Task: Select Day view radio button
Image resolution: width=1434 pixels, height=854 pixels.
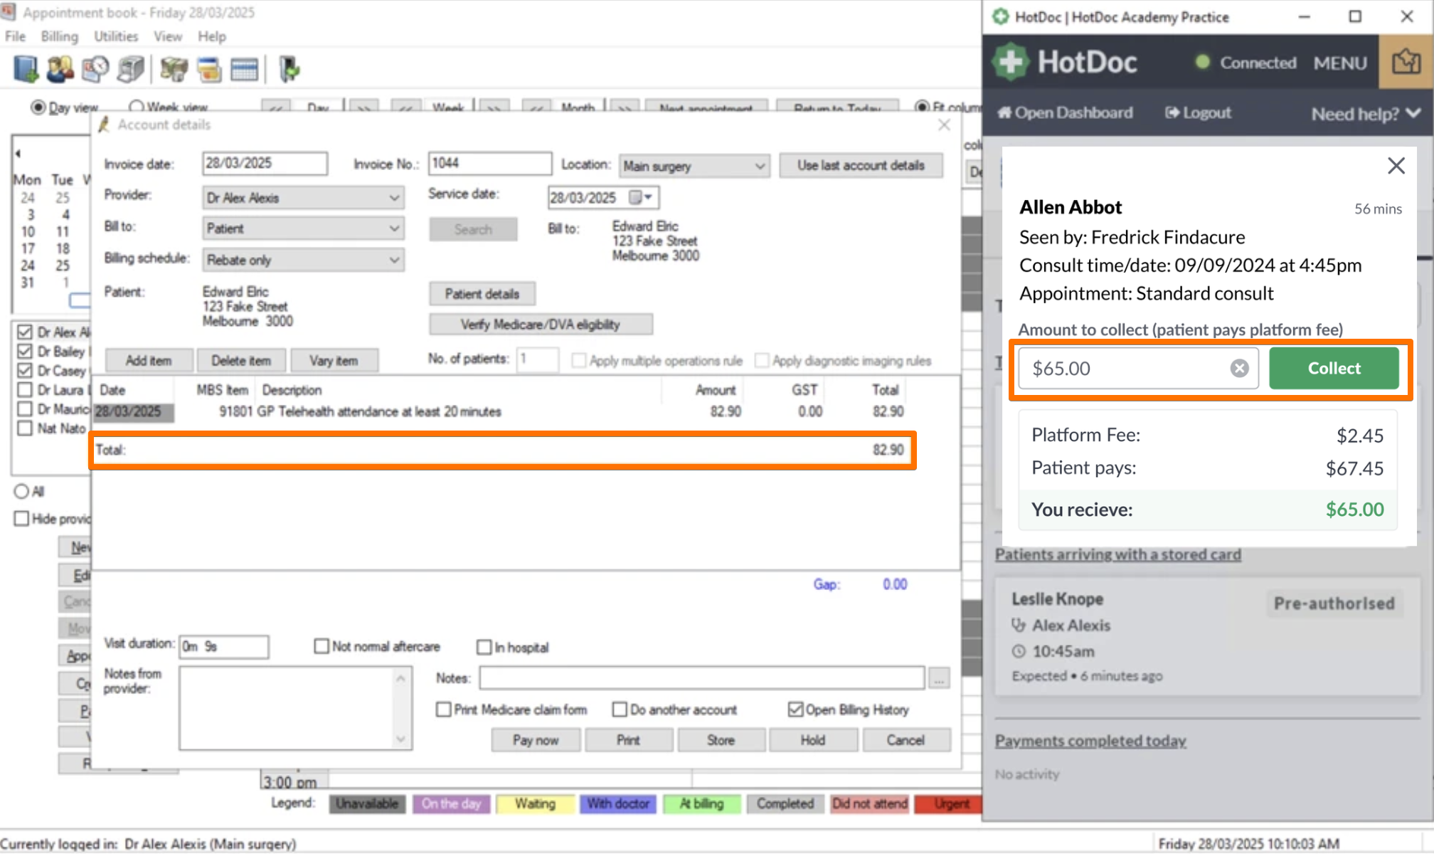Action: pyautogui.click(x=38, y=107)
